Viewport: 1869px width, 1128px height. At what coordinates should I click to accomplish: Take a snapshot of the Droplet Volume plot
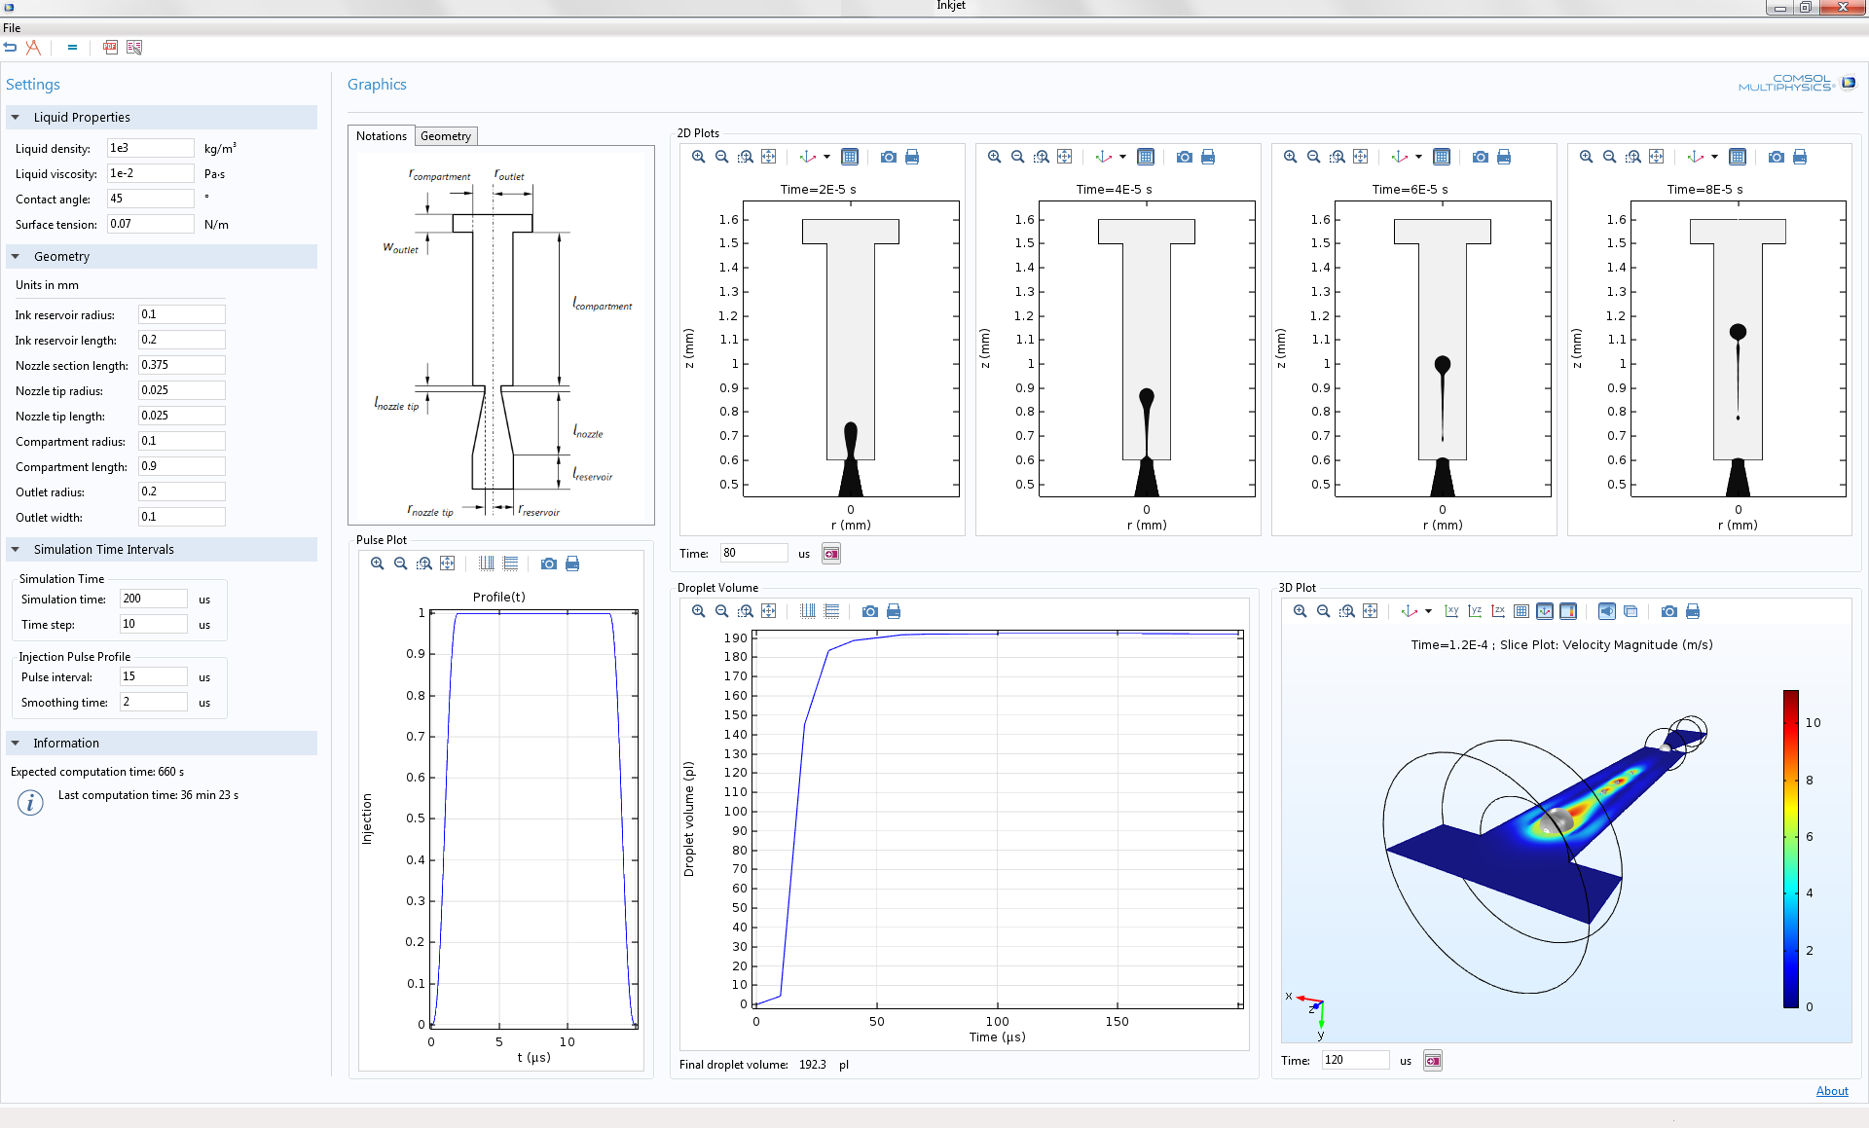click(x=870, y=611)
